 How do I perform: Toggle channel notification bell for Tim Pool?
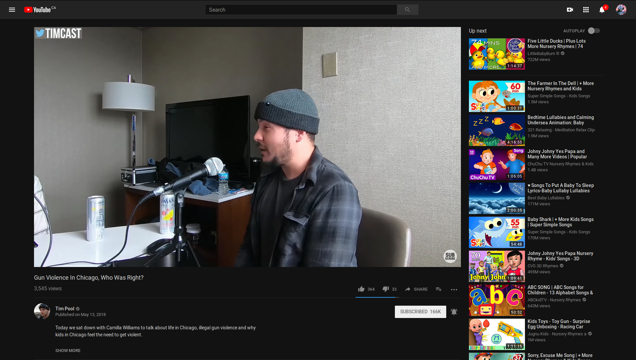[x=454, y=312]
